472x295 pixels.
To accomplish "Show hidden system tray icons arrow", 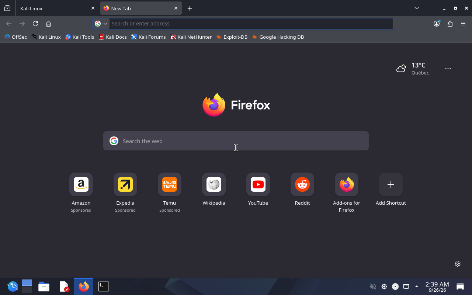I will tap(417, 287).
